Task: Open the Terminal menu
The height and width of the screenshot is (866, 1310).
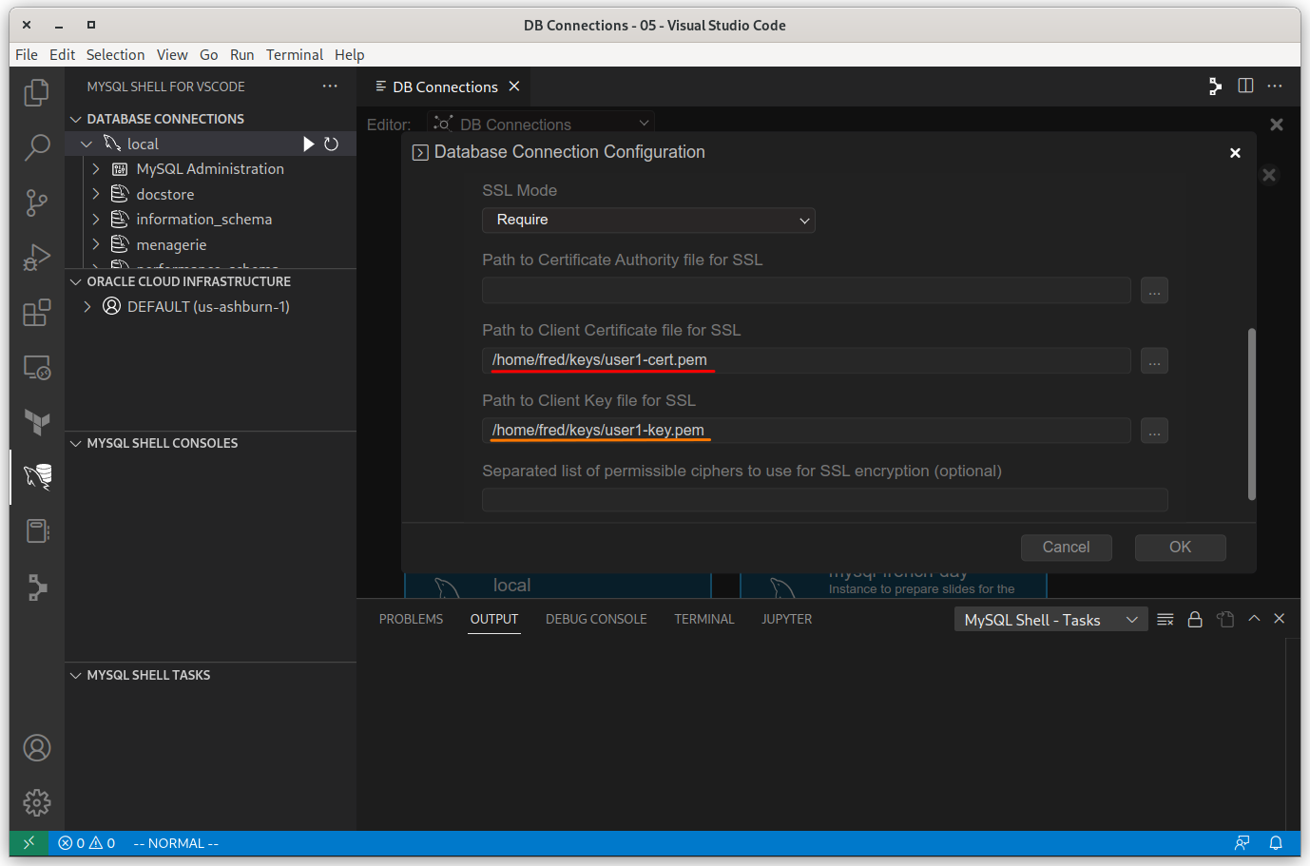Action: (294, 54)
